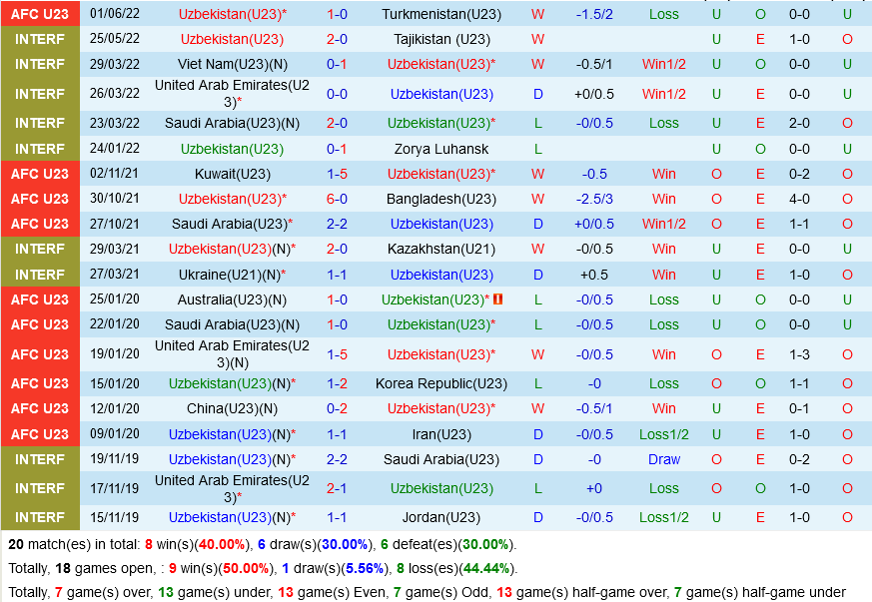Click handicap +0.5 in Ukraine(U21) row

[594, 275]
